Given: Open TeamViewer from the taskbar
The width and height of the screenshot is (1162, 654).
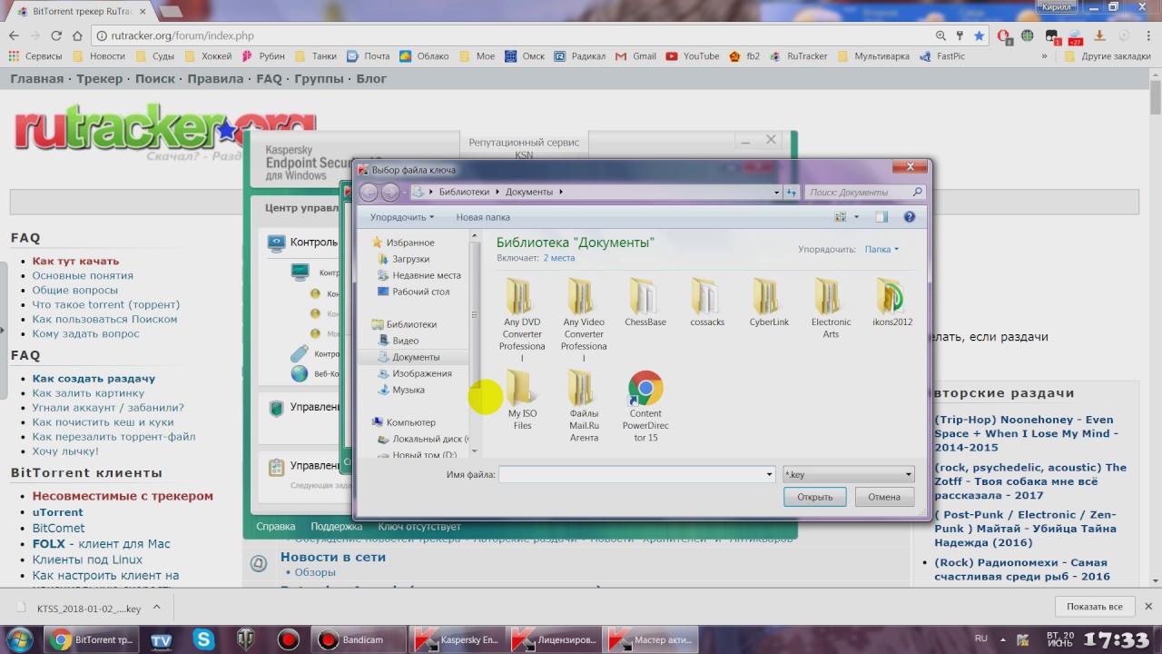Looking at the screenshot, I should (161, 639).
